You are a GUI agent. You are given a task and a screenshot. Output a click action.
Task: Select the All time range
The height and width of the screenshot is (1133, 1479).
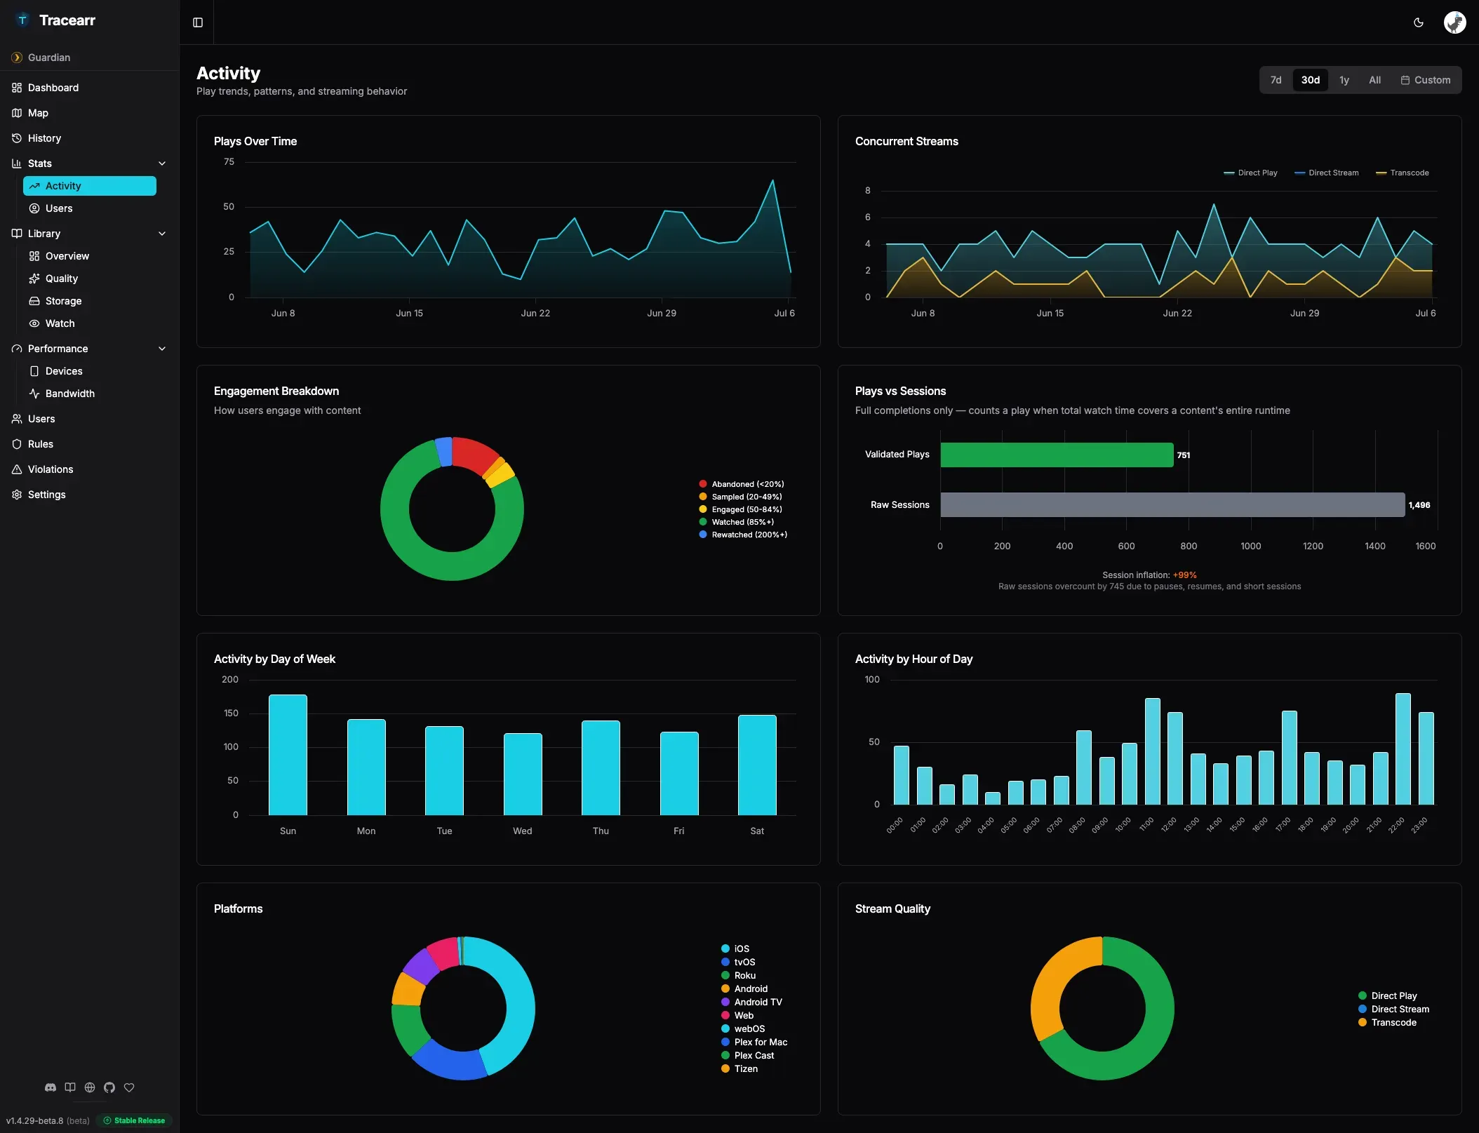pos(1374,80)
